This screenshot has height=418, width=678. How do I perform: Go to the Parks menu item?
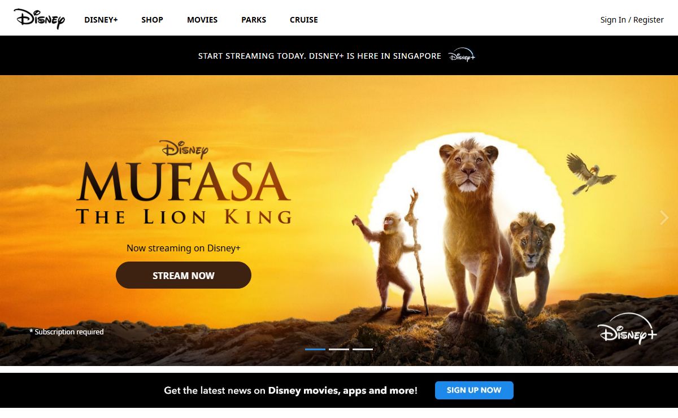(x=254, y=20)
